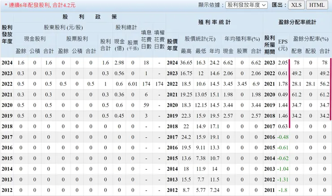Click the 股利政策 header title
Viewport: 332px width, 196px height.
click(x=90, y=17)
